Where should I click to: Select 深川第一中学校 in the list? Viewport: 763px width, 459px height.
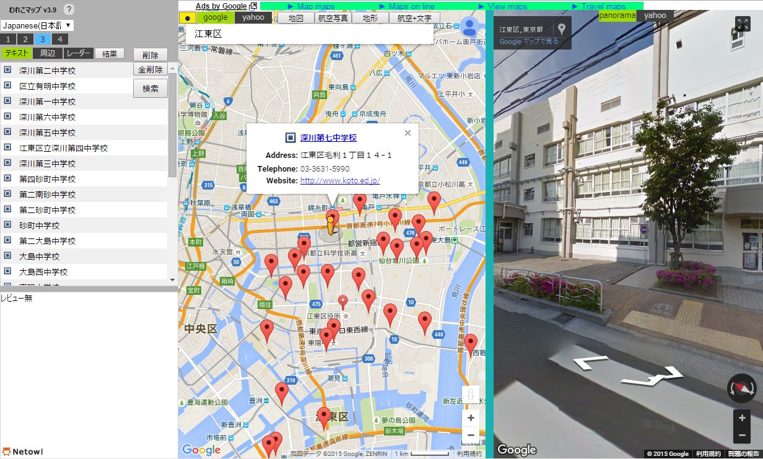84,101
